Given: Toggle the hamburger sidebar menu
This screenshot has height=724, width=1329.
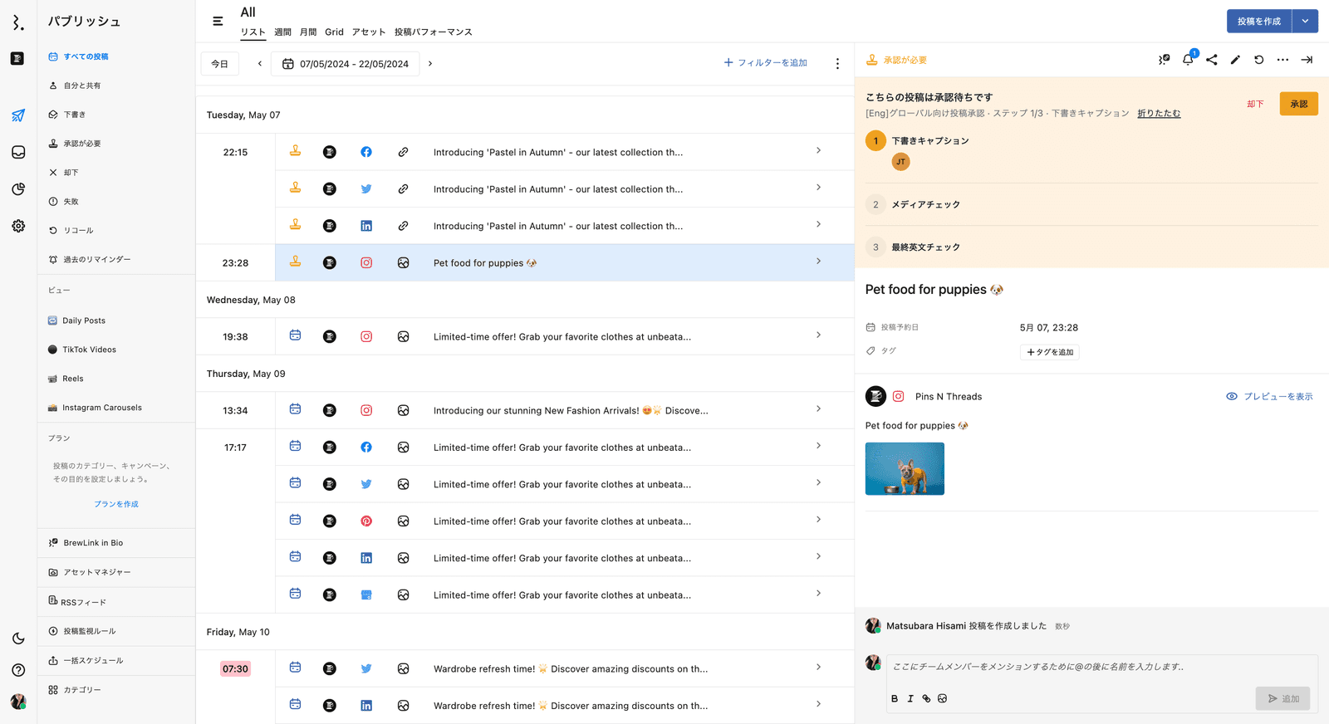Looking at the screenshot, I should (218, 22).
